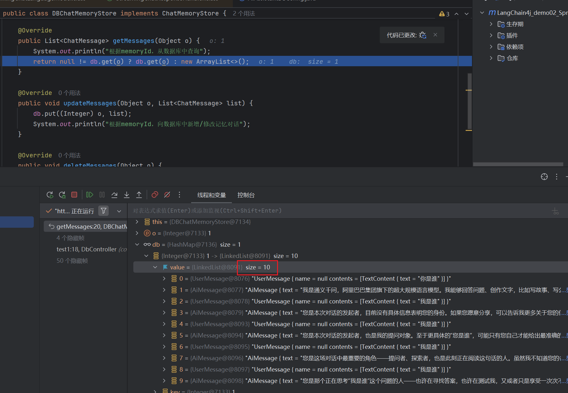Add expression to watches icon
The image size is (568, 393).
point(555,211)
